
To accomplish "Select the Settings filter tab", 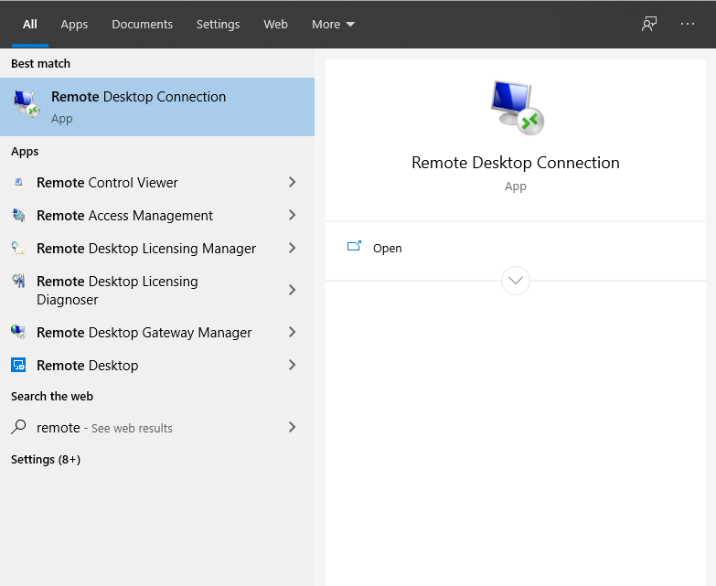I will point(218,25).
